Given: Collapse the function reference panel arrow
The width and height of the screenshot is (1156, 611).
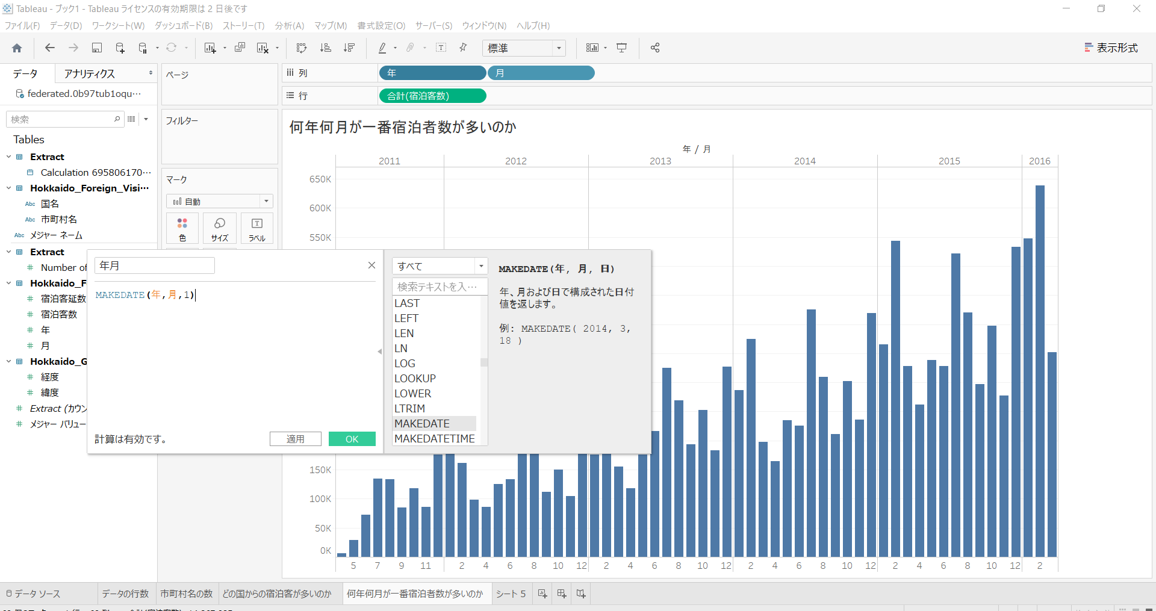Looking at the screenshot, I should (379, 352).
